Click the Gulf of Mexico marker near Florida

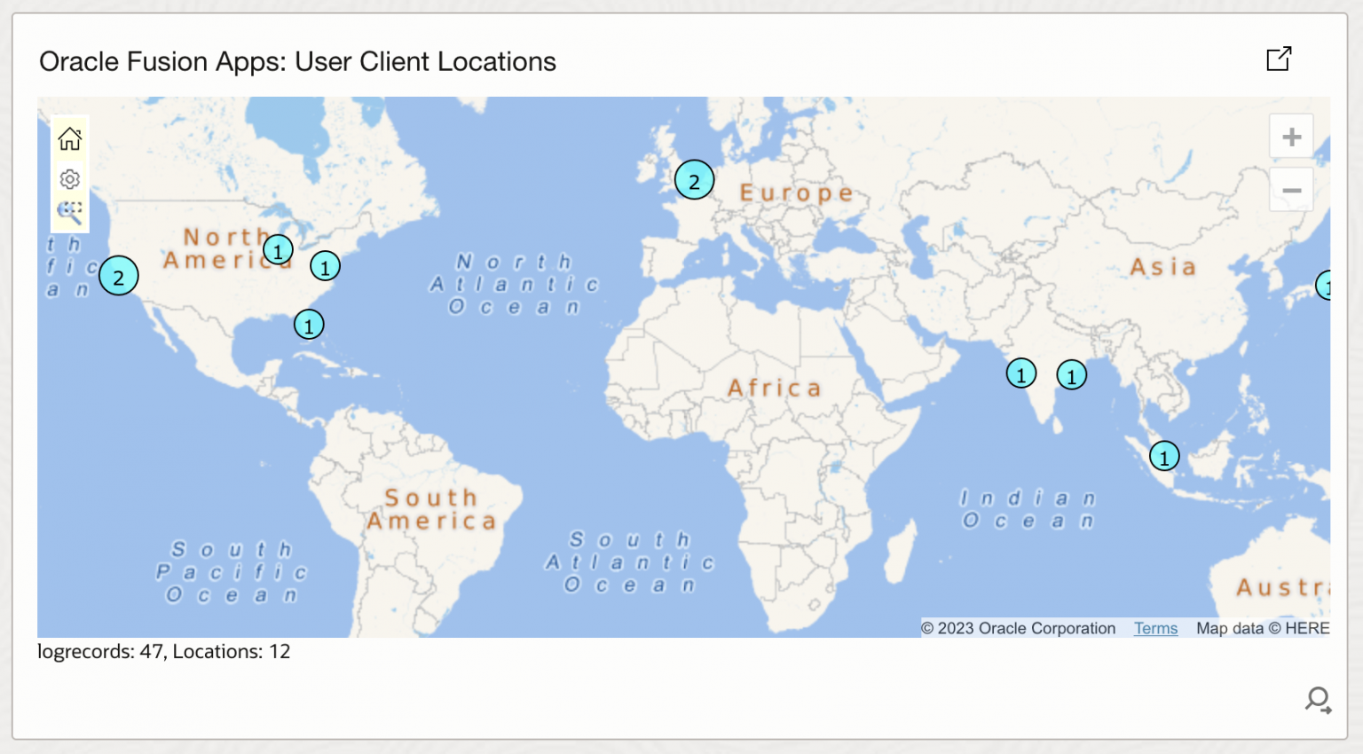click(309, 325)
